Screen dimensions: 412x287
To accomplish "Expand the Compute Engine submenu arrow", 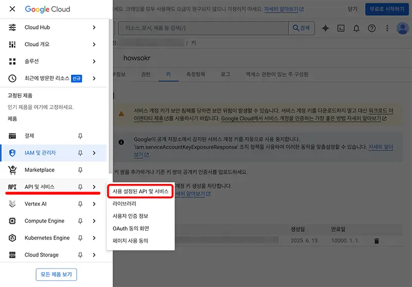I will coord(94,221).
